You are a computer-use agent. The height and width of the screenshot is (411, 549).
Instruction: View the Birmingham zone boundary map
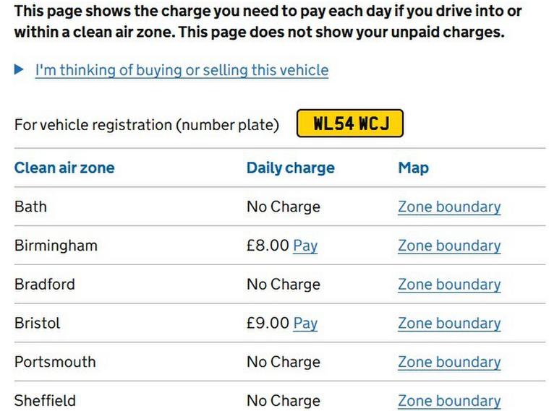[x=449, y=246]
